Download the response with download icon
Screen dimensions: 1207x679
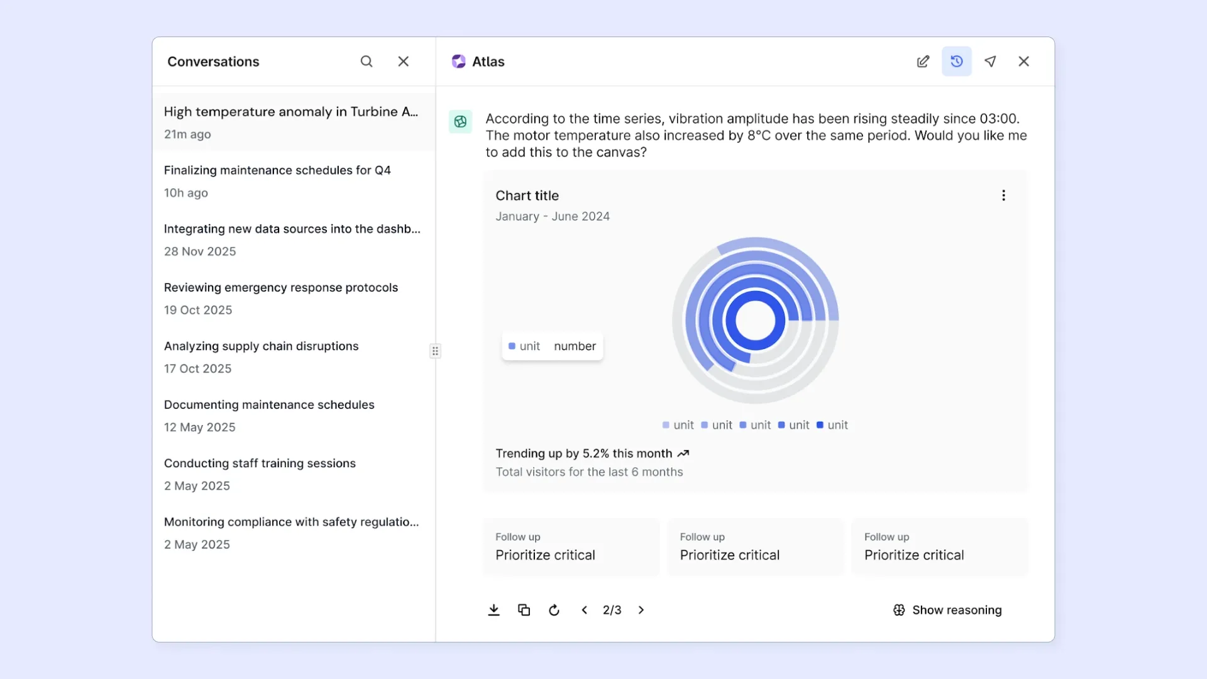tap(494, 610)
